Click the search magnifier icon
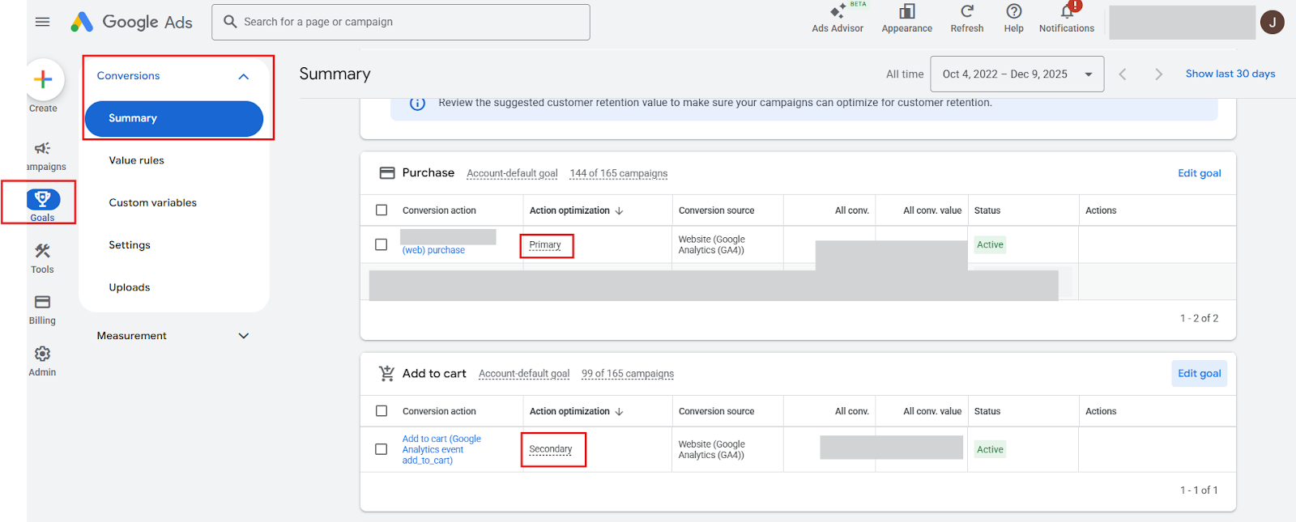The image size is (1296, 522). [230, 22]
